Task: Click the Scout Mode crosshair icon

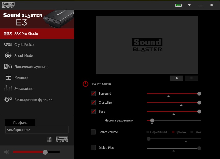Action: 8,56
